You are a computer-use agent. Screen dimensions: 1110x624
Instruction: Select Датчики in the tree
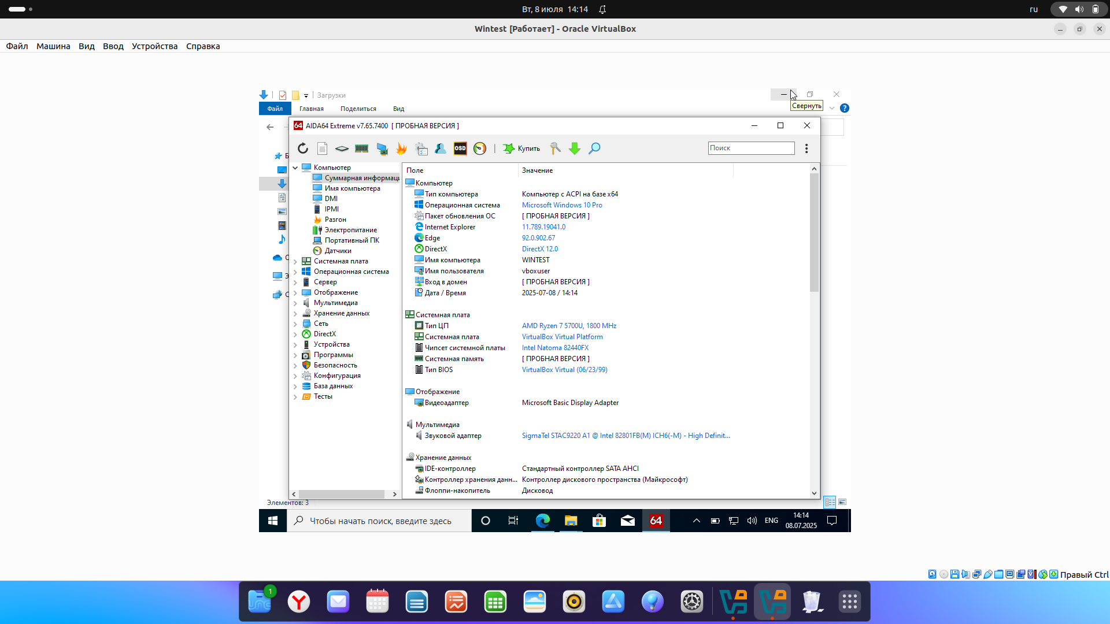(338, 251)
